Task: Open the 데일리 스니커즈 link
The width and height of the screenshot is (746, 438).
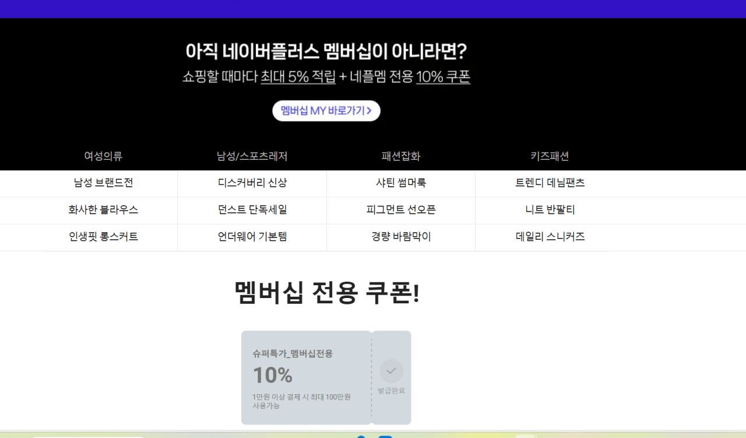Action: point(550,237)
